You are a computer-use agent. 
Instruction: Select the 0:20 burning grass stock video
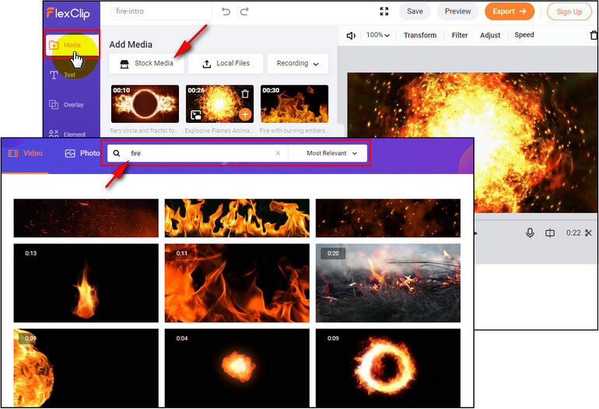[388, 283]
